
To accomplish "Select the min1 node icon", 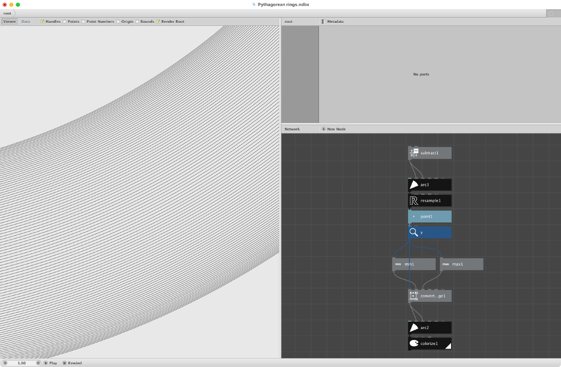I will pos(398,264).
